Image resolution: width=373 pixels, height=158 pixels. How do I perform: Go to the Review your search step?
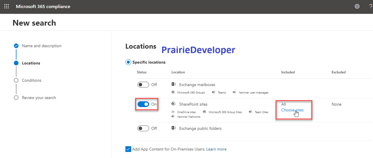click(39, 98)
